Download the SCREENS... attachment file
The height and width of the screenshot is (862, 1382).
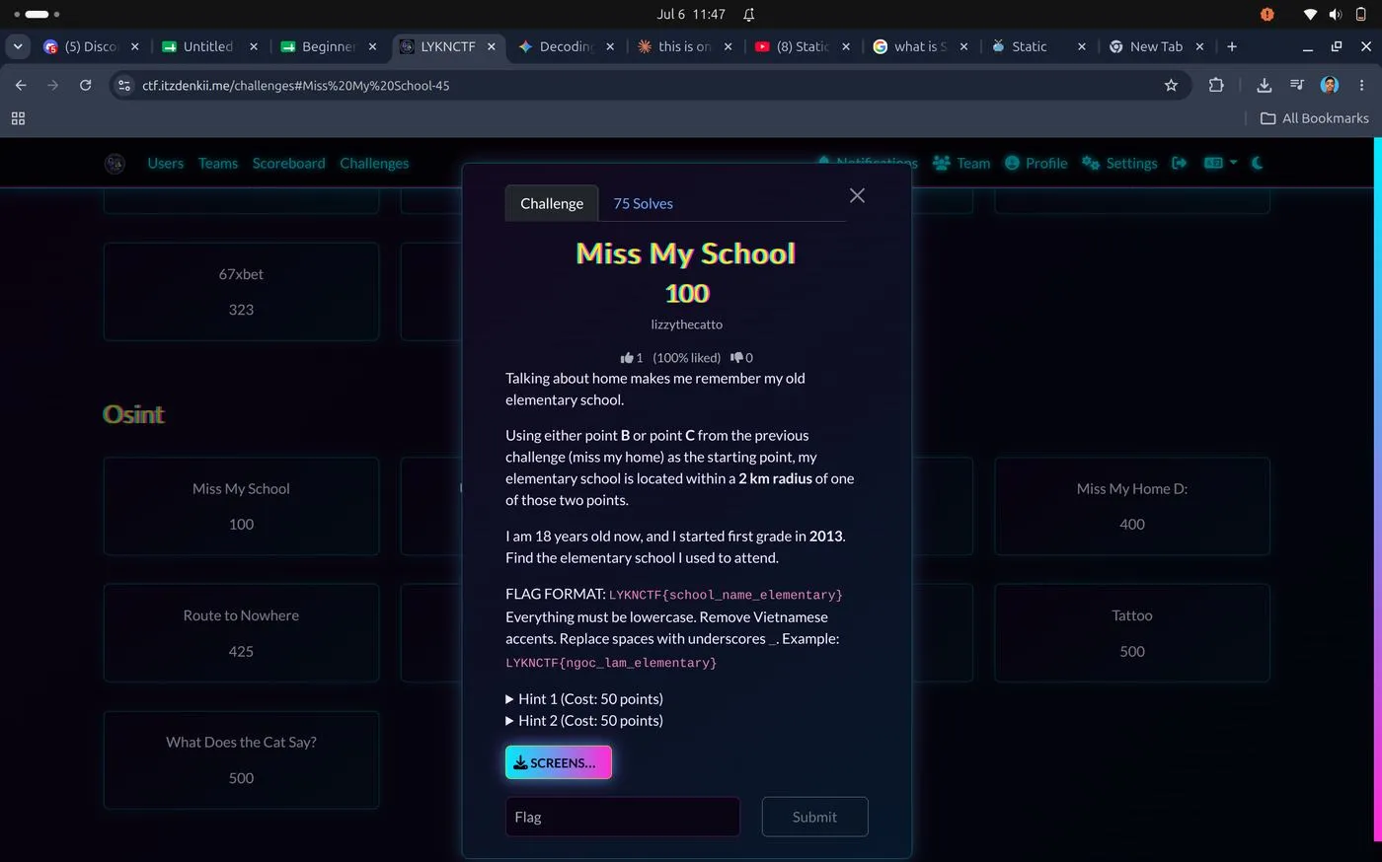559,762
